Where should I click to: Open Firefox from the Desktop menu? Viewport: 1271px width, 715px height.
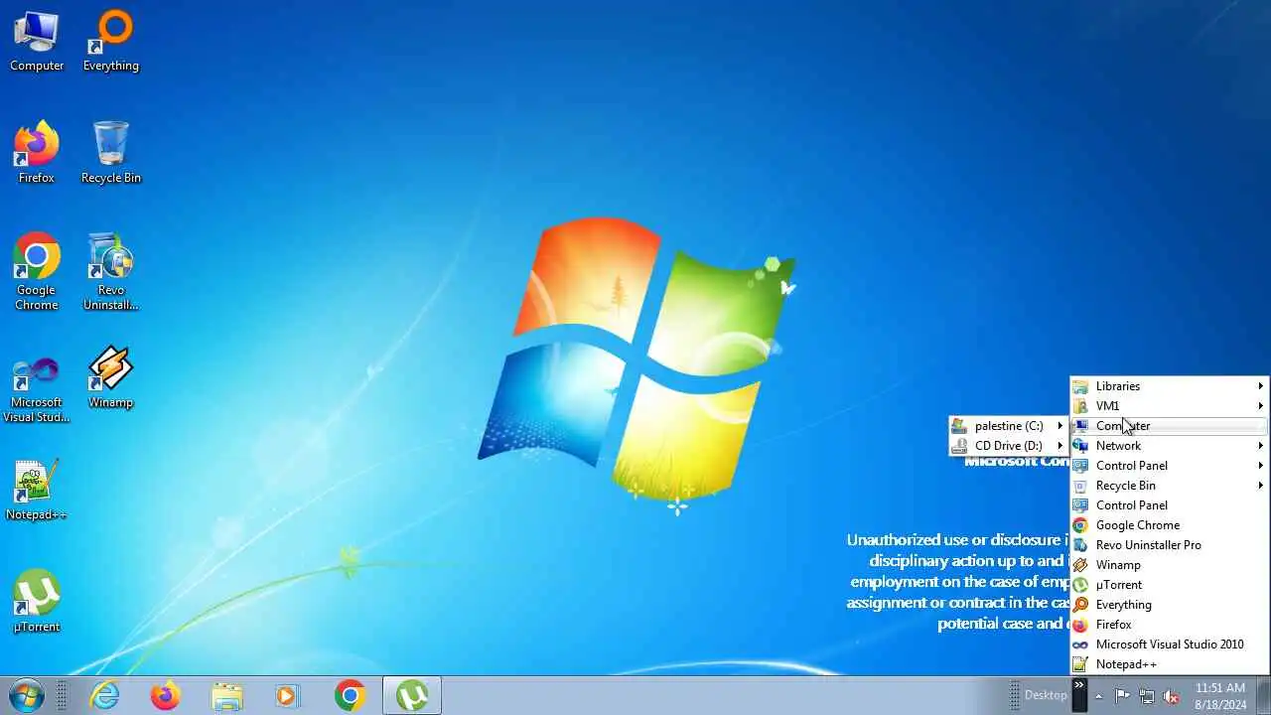1170,625
